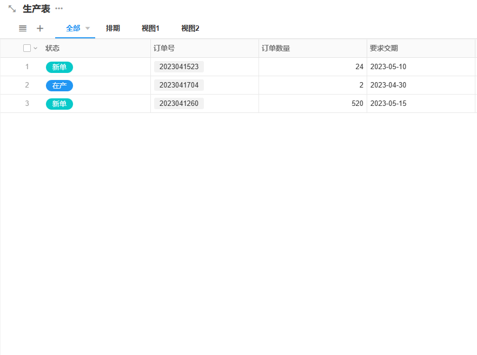Open the more options ellipsis next to 生产表
This screenshot has height=355, width=477.
[x=59, y=9]
